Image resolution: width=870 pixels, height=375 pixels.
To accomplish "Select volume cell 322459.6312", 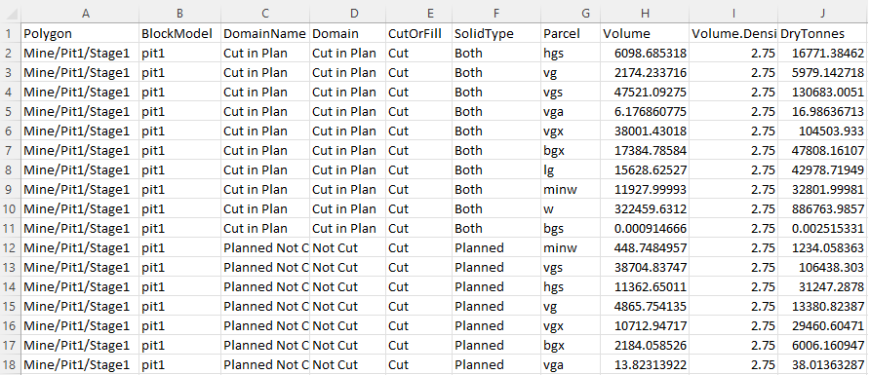I will point(645,208).
